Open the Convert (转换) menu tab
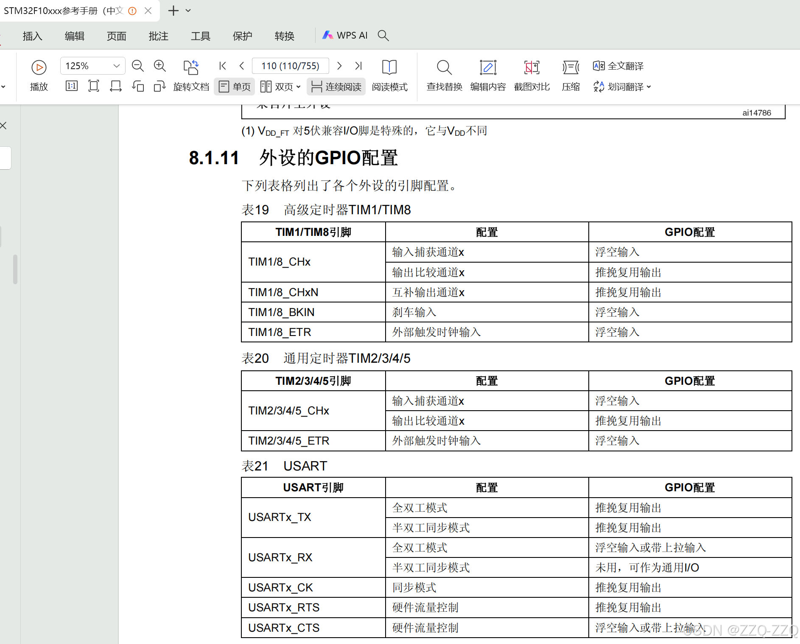The width and height of the screenshot is (800, 644). [284, 36]
